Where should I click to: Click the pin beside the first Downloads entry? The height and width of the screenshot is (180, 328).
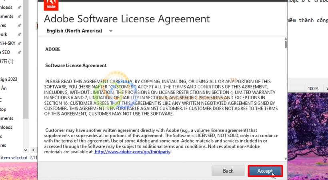pyautogui.click(x=19, y=7)
